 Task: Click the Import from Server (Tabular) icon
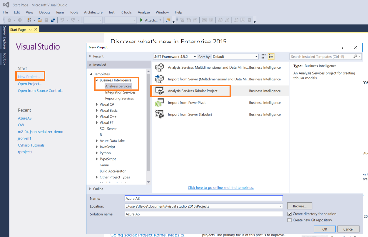pyautogui.click(x=159, y=114)
